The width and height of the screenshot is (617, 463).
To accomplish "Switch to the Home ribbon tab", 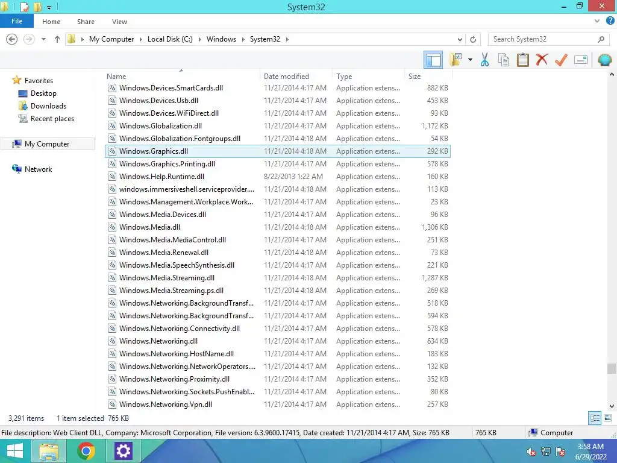I will point(51,22).
